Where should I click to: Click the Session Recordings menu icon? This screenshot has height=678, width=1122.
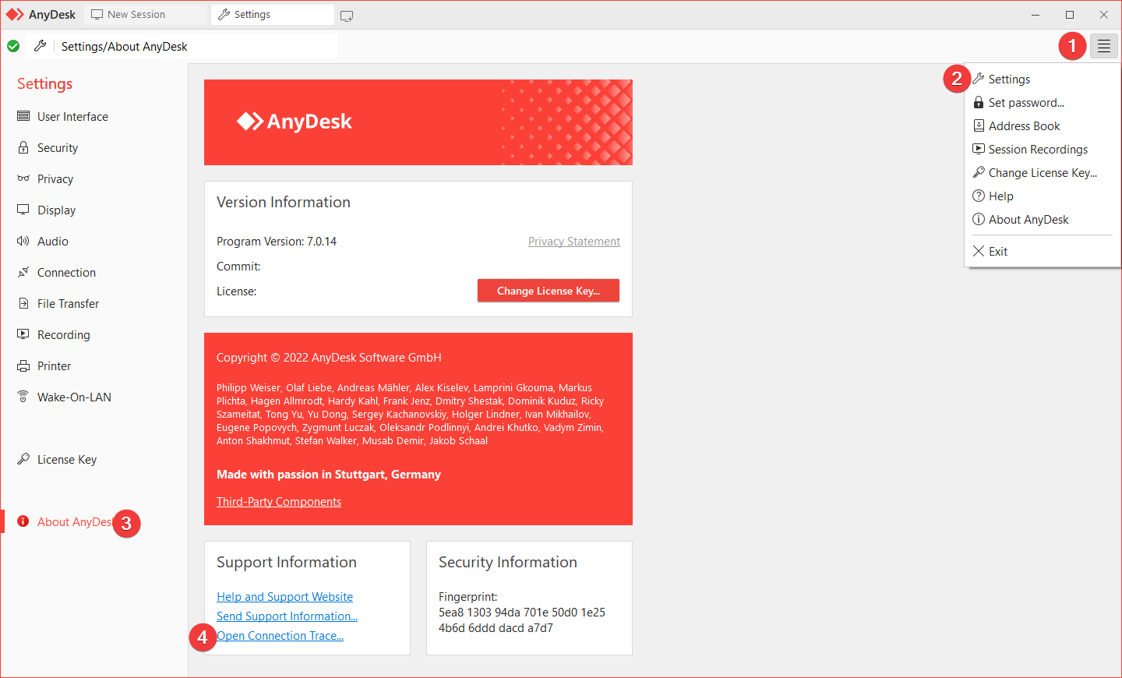coord(979,149)
